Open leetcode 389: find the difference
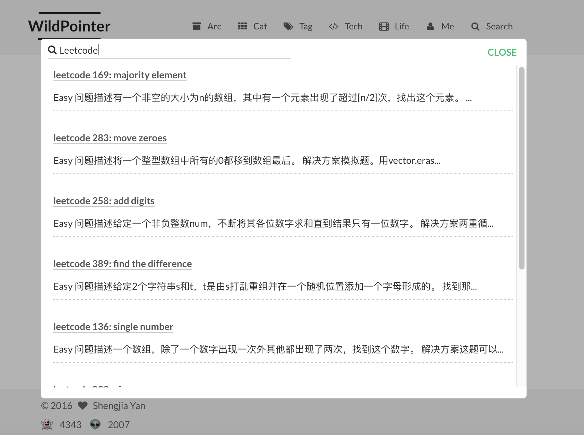The image size is (584, 435). point(122,264)
